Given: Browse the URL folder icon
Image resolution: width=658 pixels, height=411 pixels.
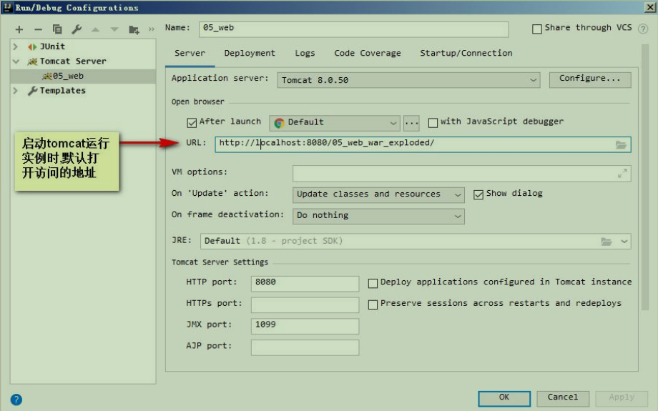Looking at the screenshot, I should pyautogui.click(x=621, y=144).
